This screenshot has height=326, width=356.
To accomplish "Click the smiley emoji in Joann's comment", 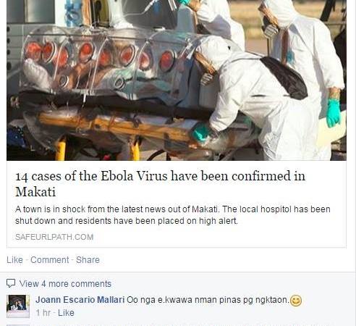I will point(296,301).
